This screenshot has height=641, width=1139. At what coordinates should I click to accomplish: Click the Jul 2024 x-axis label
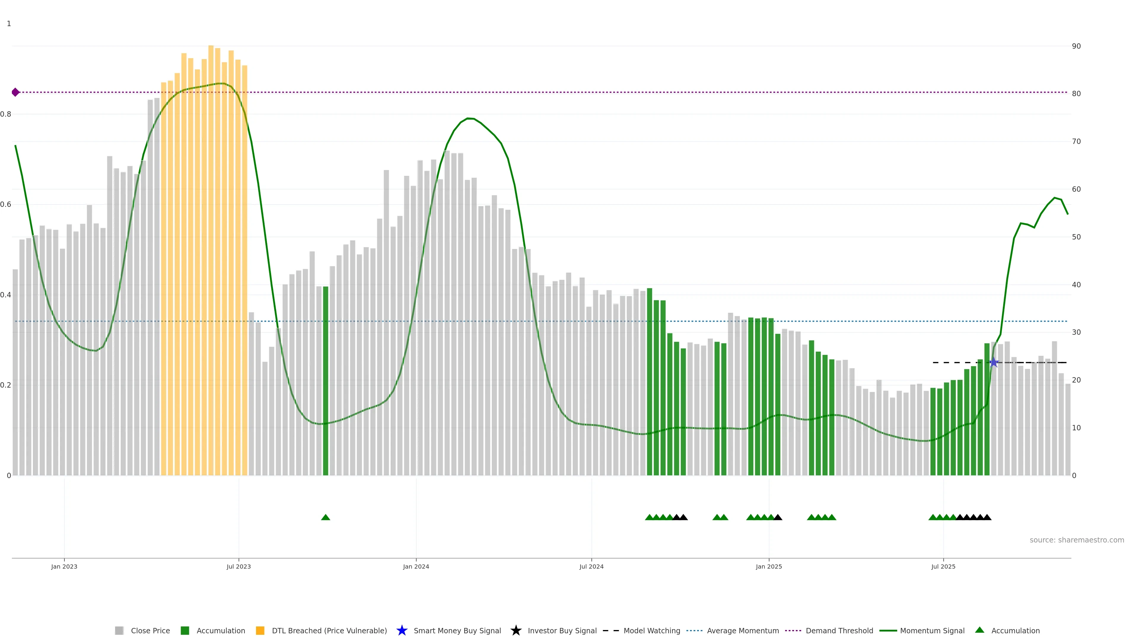point(591,567)
